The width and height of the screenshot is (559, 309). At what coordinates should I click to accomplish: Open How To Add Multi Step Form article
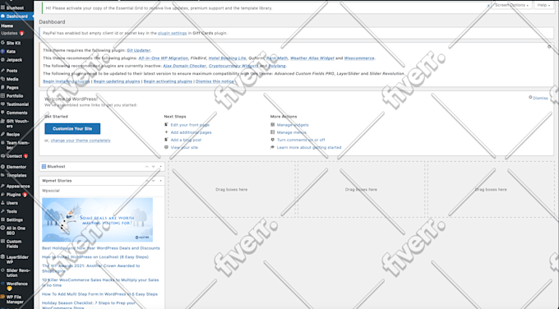coord(99,294)
